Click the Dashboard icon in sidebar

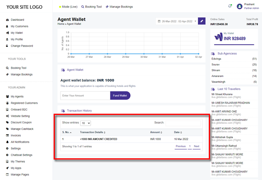coord(7,20)
